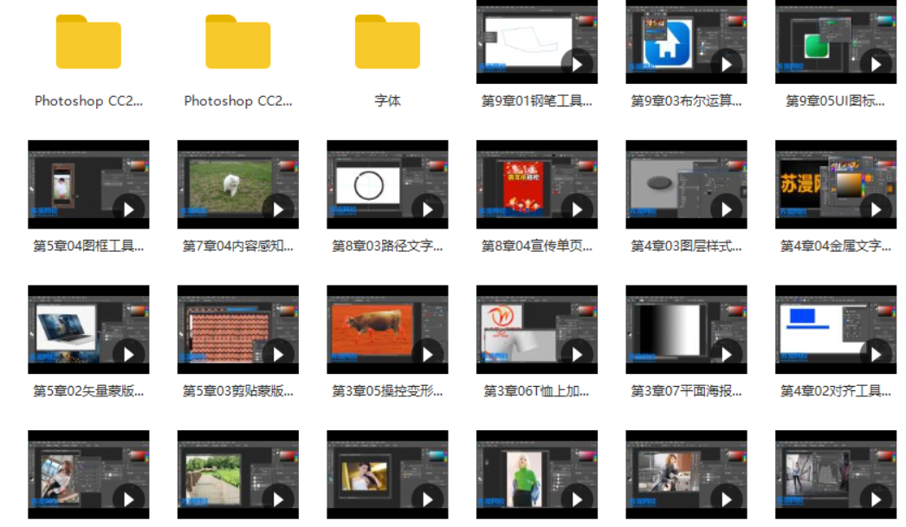Select file name 第8章03路径文字...
Screen dimensions: 906x527
pos(387,246)
